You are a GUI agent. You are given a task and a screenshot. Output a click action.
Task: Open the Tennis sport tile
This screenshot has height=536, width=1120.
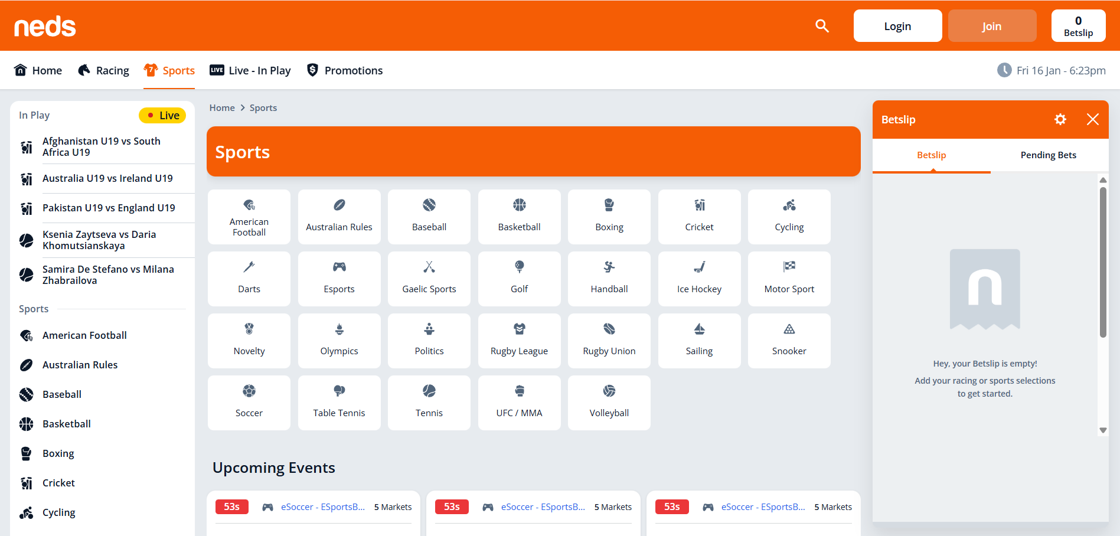(429, 403)
